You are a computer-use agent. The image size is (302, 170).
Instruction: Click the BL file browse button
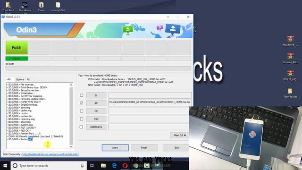pos(96,95)
